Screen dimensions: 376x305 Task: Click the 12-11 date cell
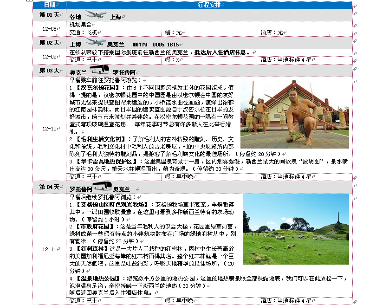[x=49, y=249]
